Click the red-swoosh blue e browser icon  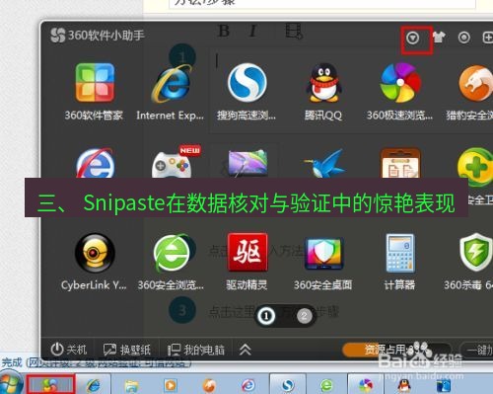coord(95,163)
